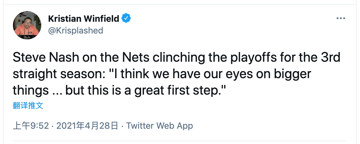Click the 翻译推文 translate tweet link
Screen dimensions: 360x144
click(x=28, y=106)
